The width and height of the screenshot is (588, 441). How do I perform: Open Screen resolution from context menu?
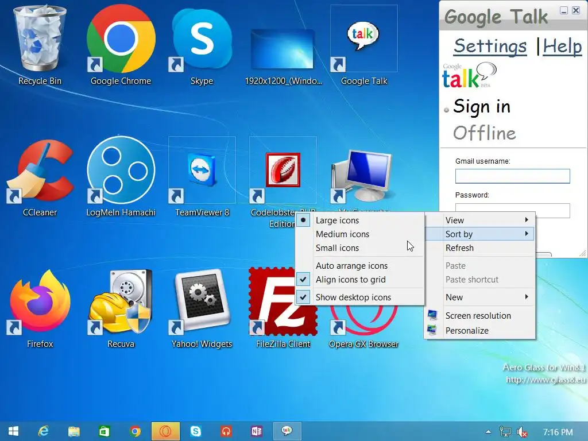tap(479, 315)
